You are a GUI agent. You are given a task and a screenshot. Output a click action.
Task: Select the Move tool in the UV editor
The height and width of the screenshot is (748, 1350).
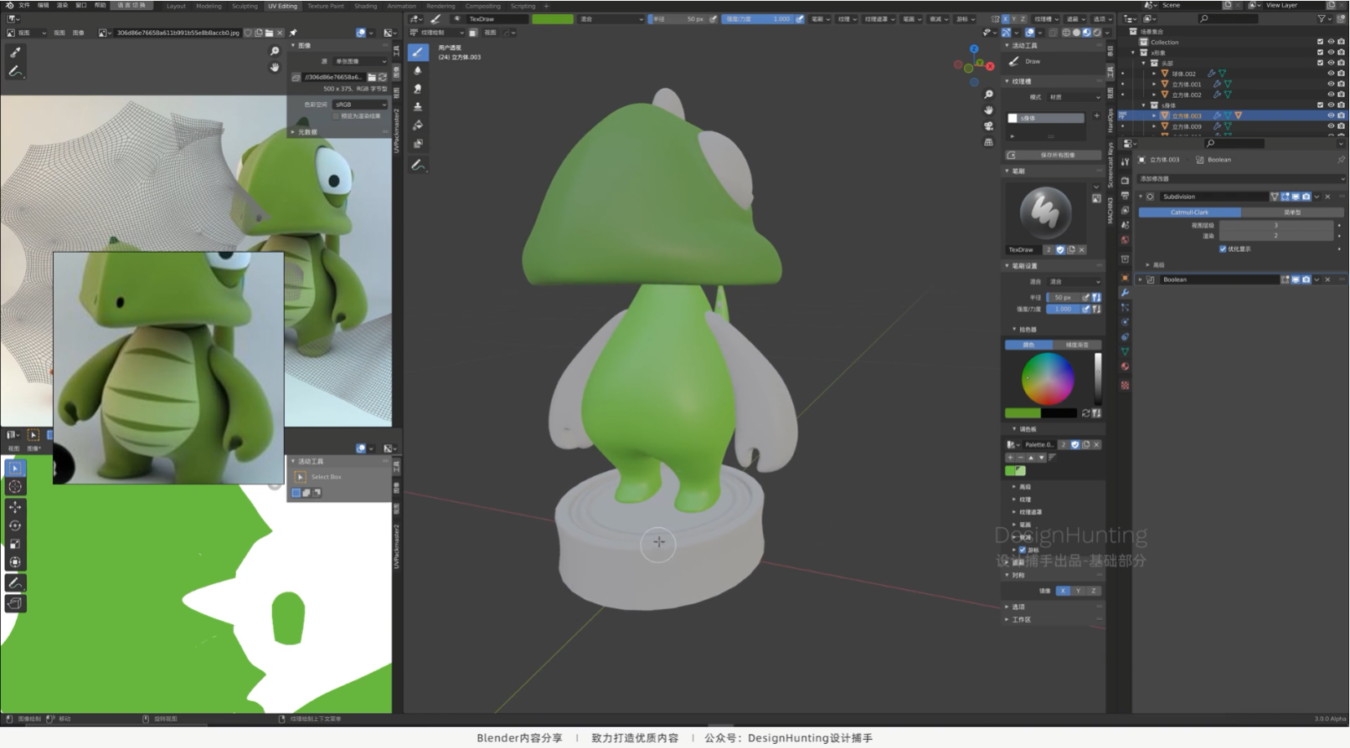[15, 507]
